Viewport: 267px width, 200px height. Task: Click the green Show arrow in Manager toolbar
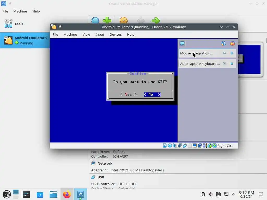[156, 20]
